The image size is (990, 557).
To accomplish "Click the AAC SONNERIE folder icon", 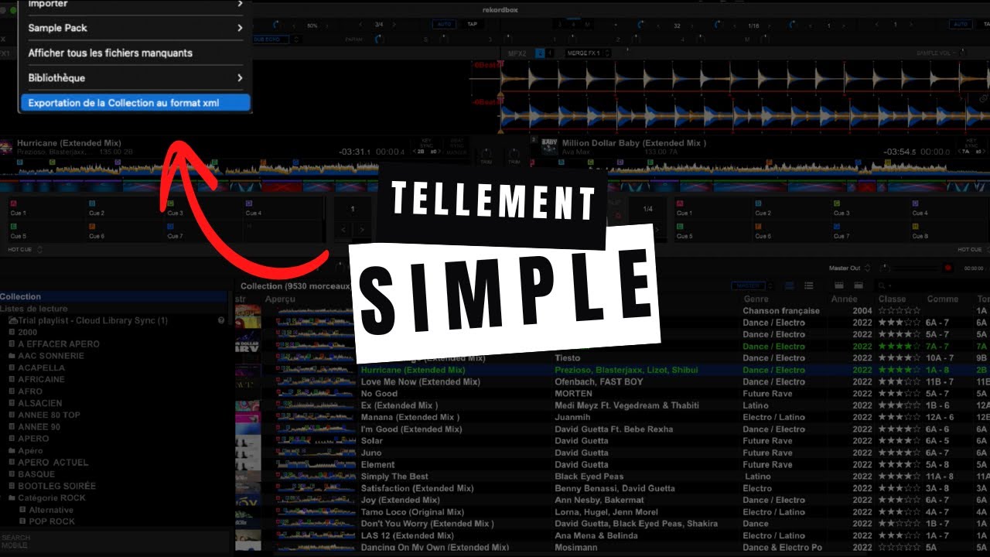I will point(12,356).
